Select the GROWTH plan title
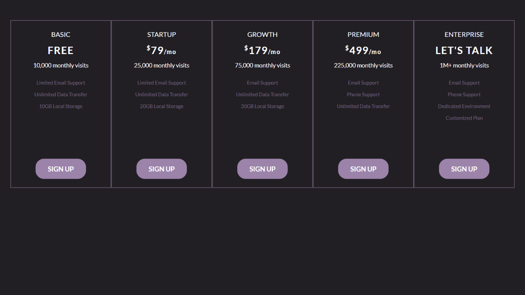This screenshot has width=525, height=295. [262, 34]
